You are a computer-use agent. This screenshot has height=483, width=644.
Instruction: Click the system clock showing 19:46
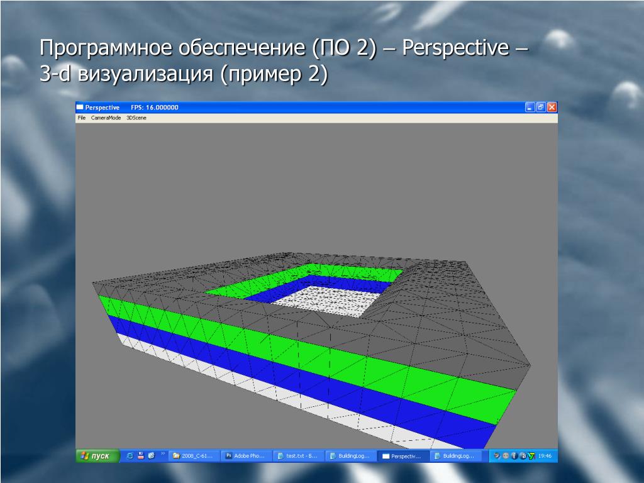point(545,456)
